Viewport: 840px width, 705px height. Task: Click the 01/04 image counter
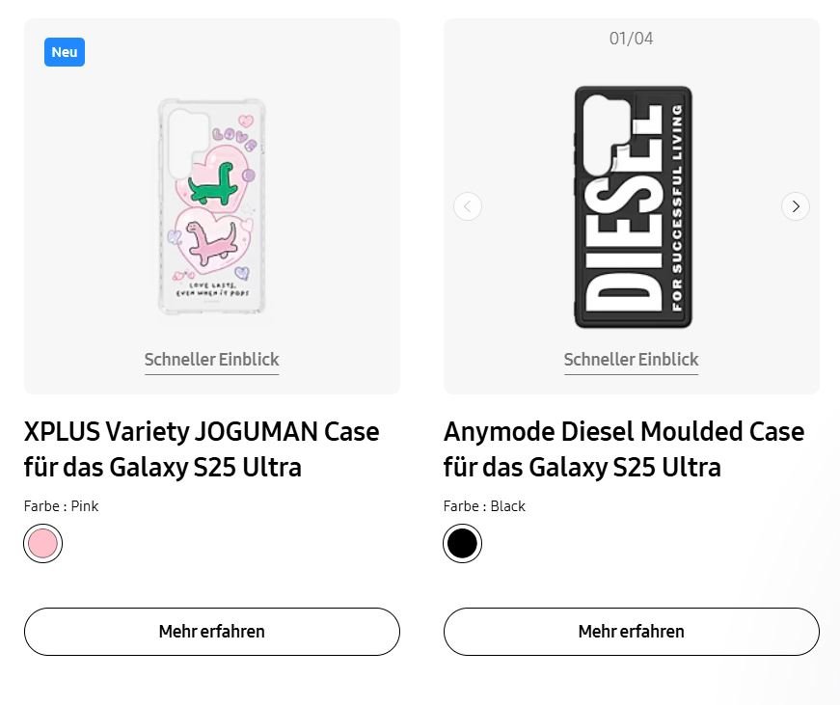631,39
